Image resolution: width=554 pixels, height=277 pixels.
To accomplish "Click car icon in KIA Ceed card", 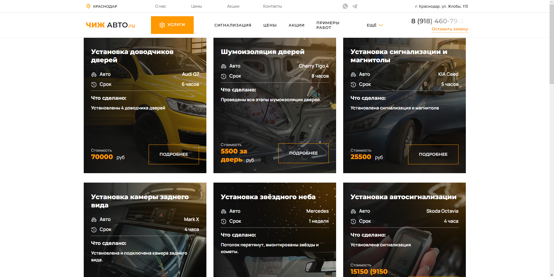I will tap(353, 74).
